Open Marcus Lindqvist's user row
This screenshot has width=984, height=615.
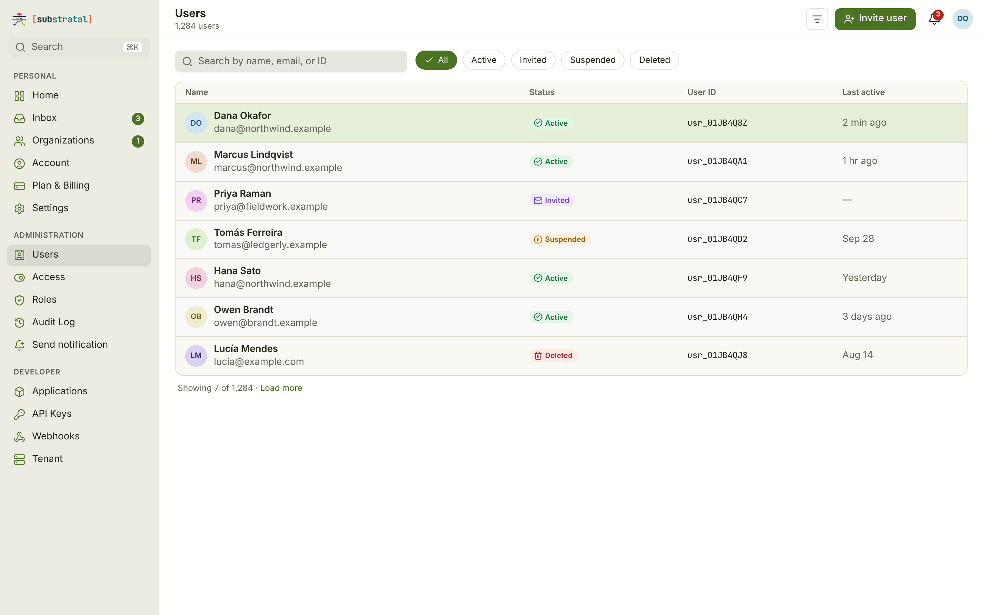[x=571, y=162]
